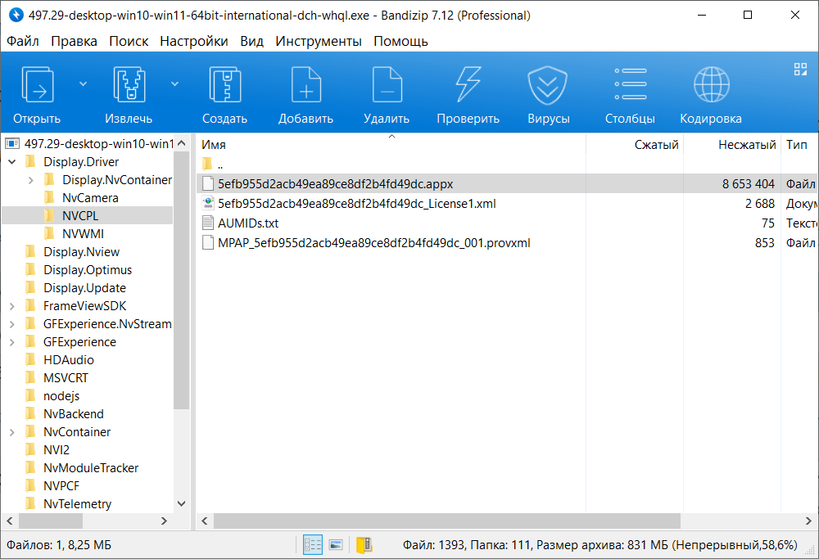
Task: Switch to details list view in status bar
Action: (313, 545)
